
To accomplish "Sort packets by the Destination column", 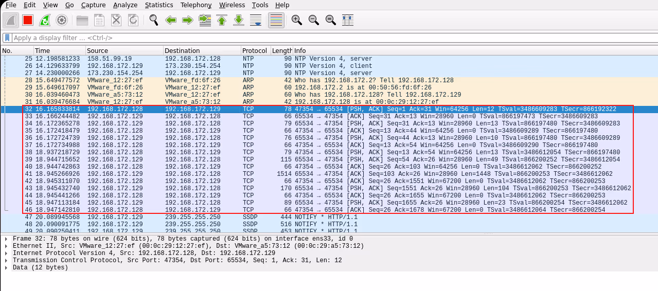I will click(x=202, y=50).
